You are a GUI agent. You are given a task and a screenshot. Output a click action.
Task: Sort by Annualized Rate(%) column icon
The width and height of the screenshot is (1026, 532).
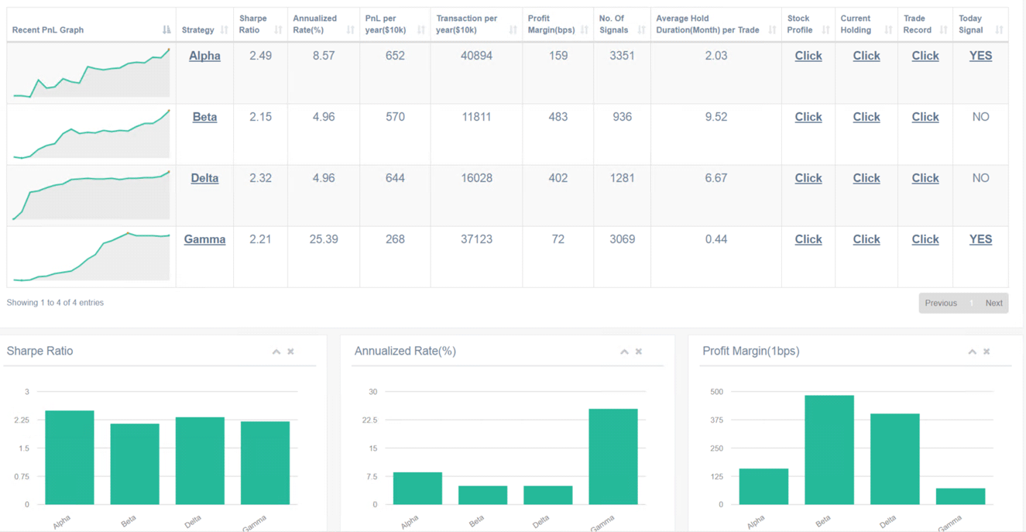click(x=350, y=30)
